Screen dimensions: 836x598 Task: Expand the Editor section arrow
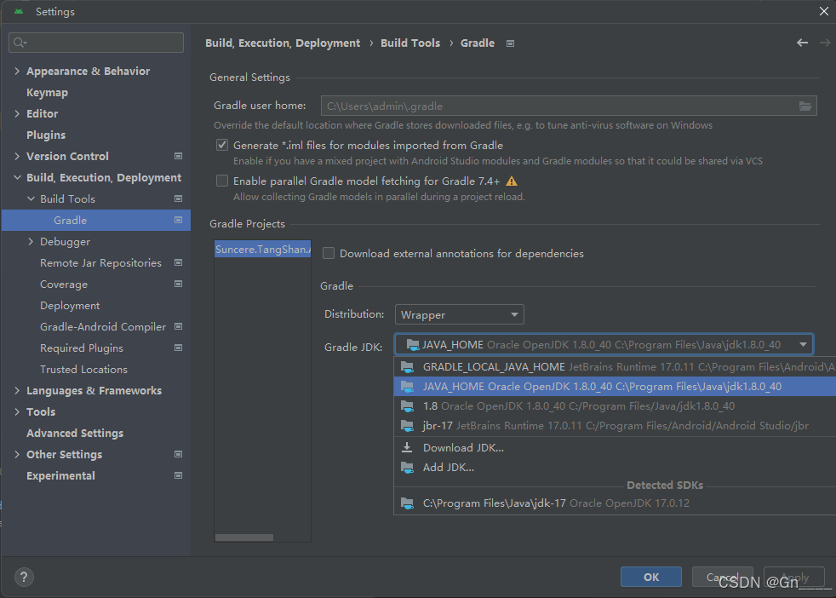17,113
